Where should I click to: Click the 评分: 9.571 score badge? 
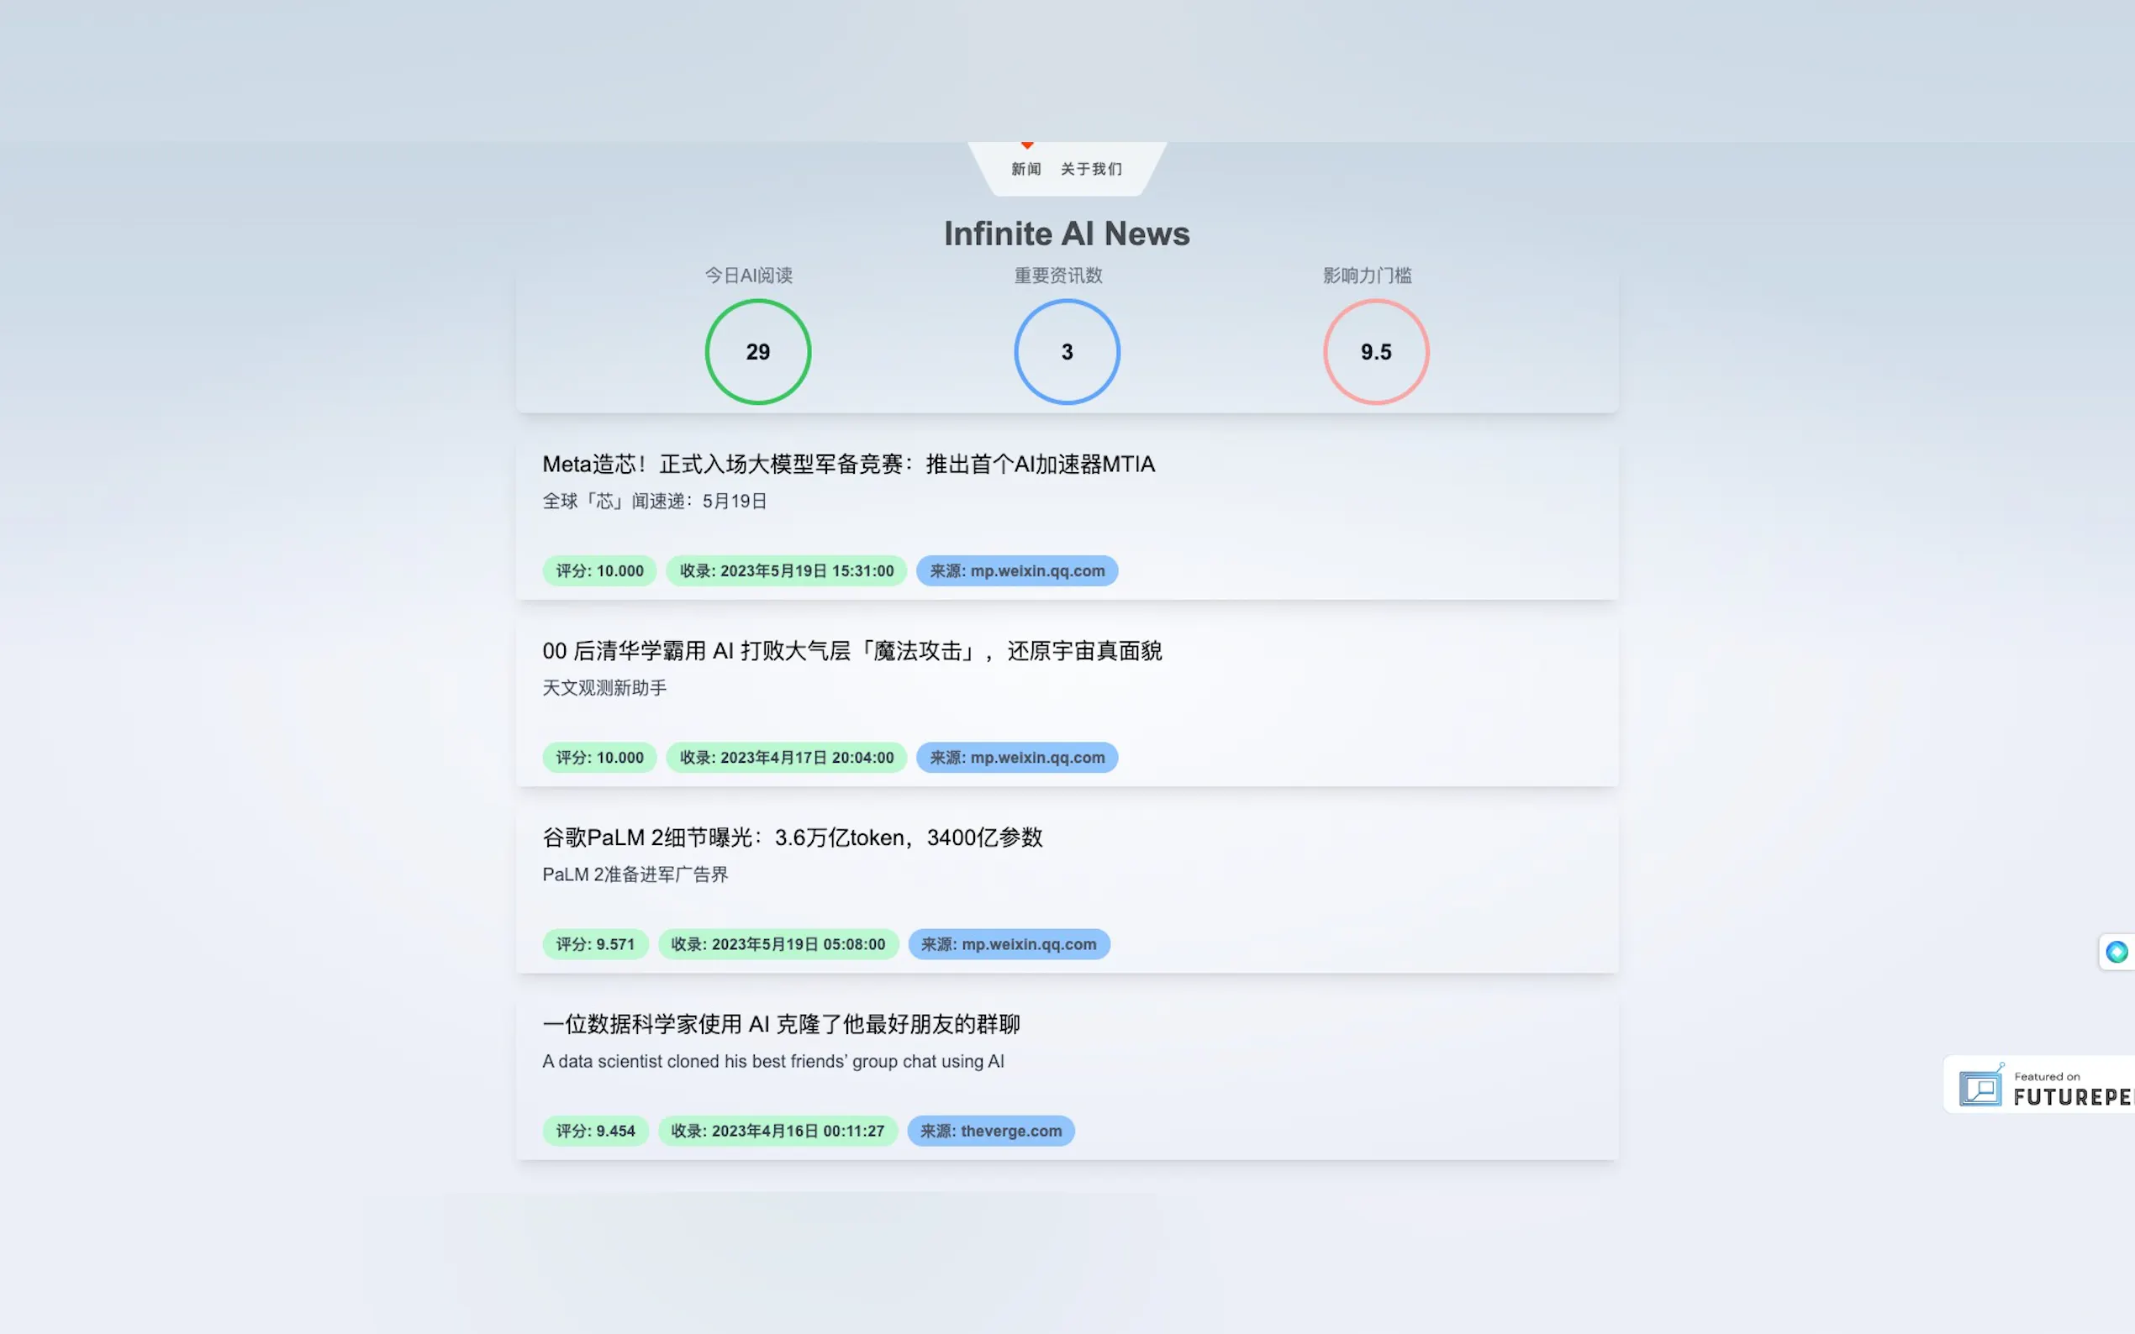tap(594, 944)
